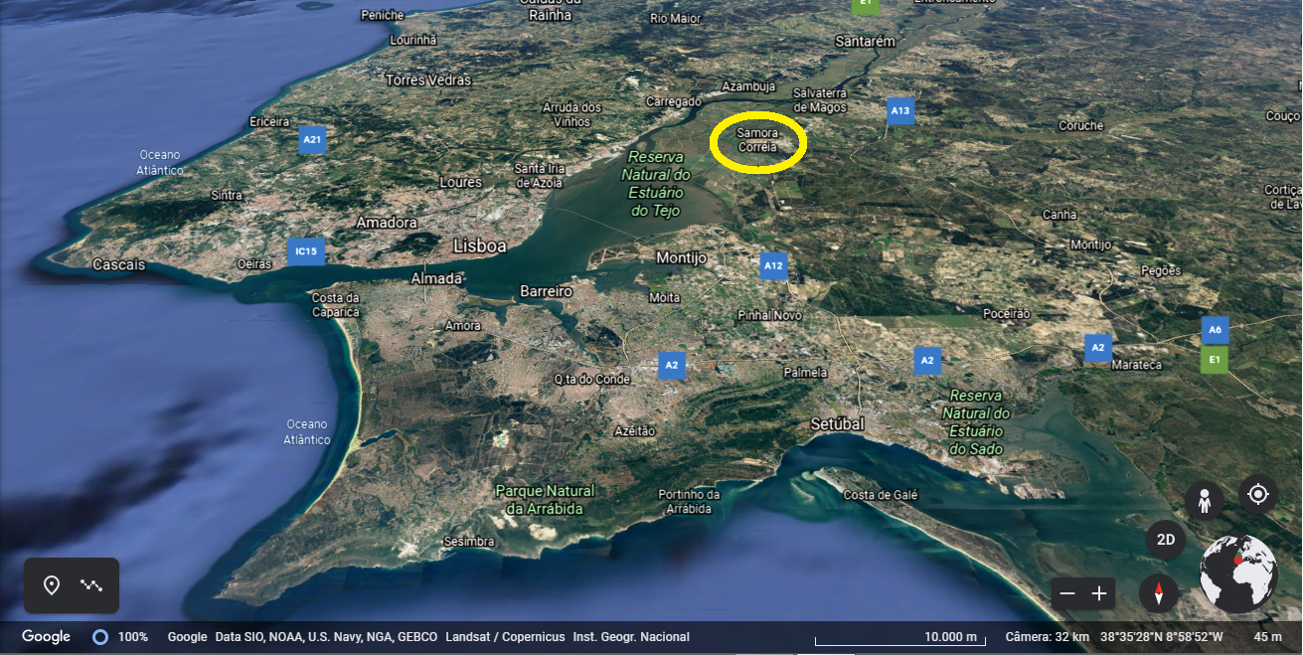Click the Pinhal Novo label

coord(770,315)
